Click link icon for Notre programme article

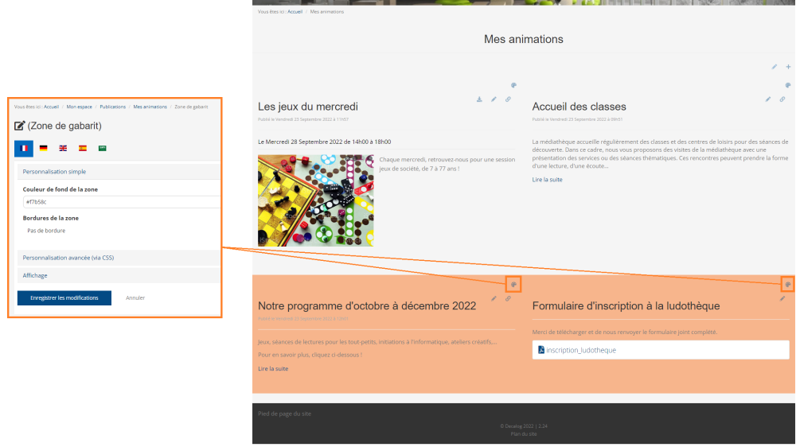(509, 298)
